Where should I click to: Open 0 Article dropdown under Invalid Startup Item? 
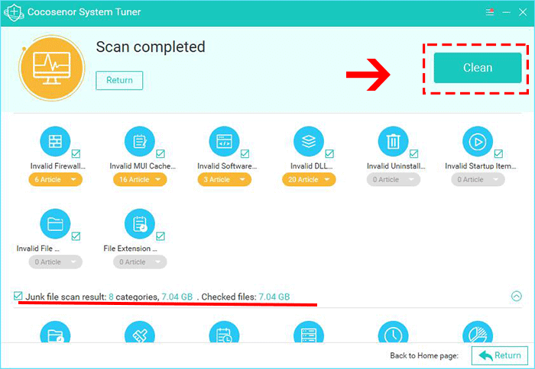tap(478, 179)
